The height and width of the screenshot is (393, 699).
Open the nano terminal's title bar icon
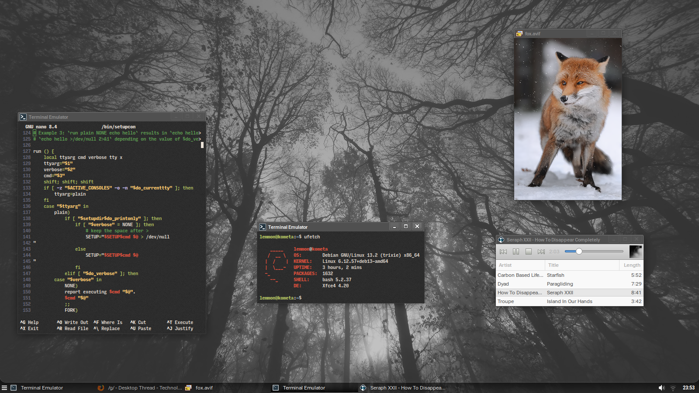(x=23, y=117)
